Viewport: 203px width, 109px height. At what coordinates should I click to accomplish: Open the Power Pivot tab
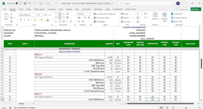tap(130, 9)
